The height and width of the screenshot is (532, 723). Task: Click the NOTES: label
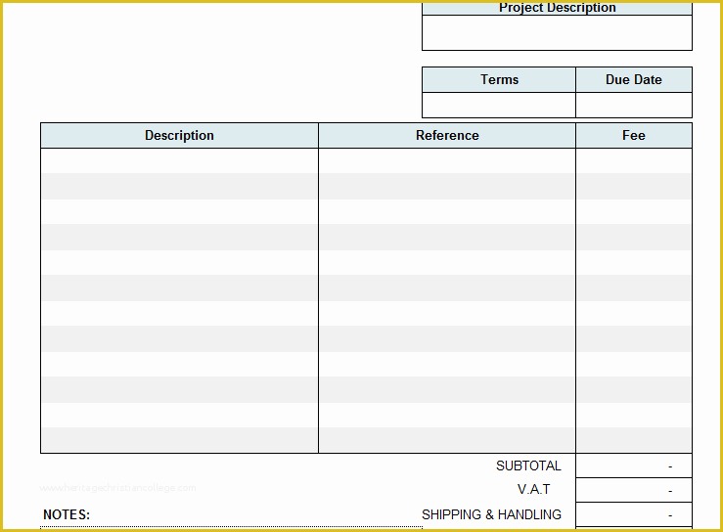click(67, 515)
